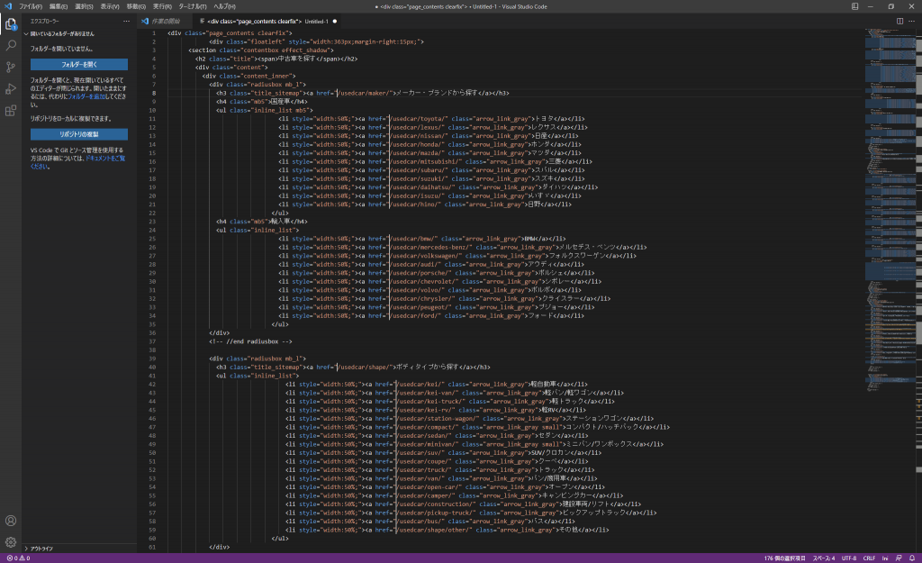This screenshot has width=922, height=563.
Task: Click the comment //end radiusbox on line 37
Action: [x=252, y=341]
